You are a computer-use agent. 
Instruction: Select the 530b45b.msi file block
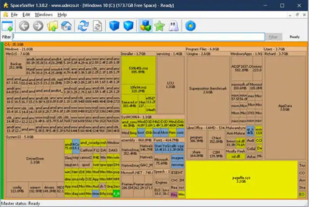pos(139,70)
